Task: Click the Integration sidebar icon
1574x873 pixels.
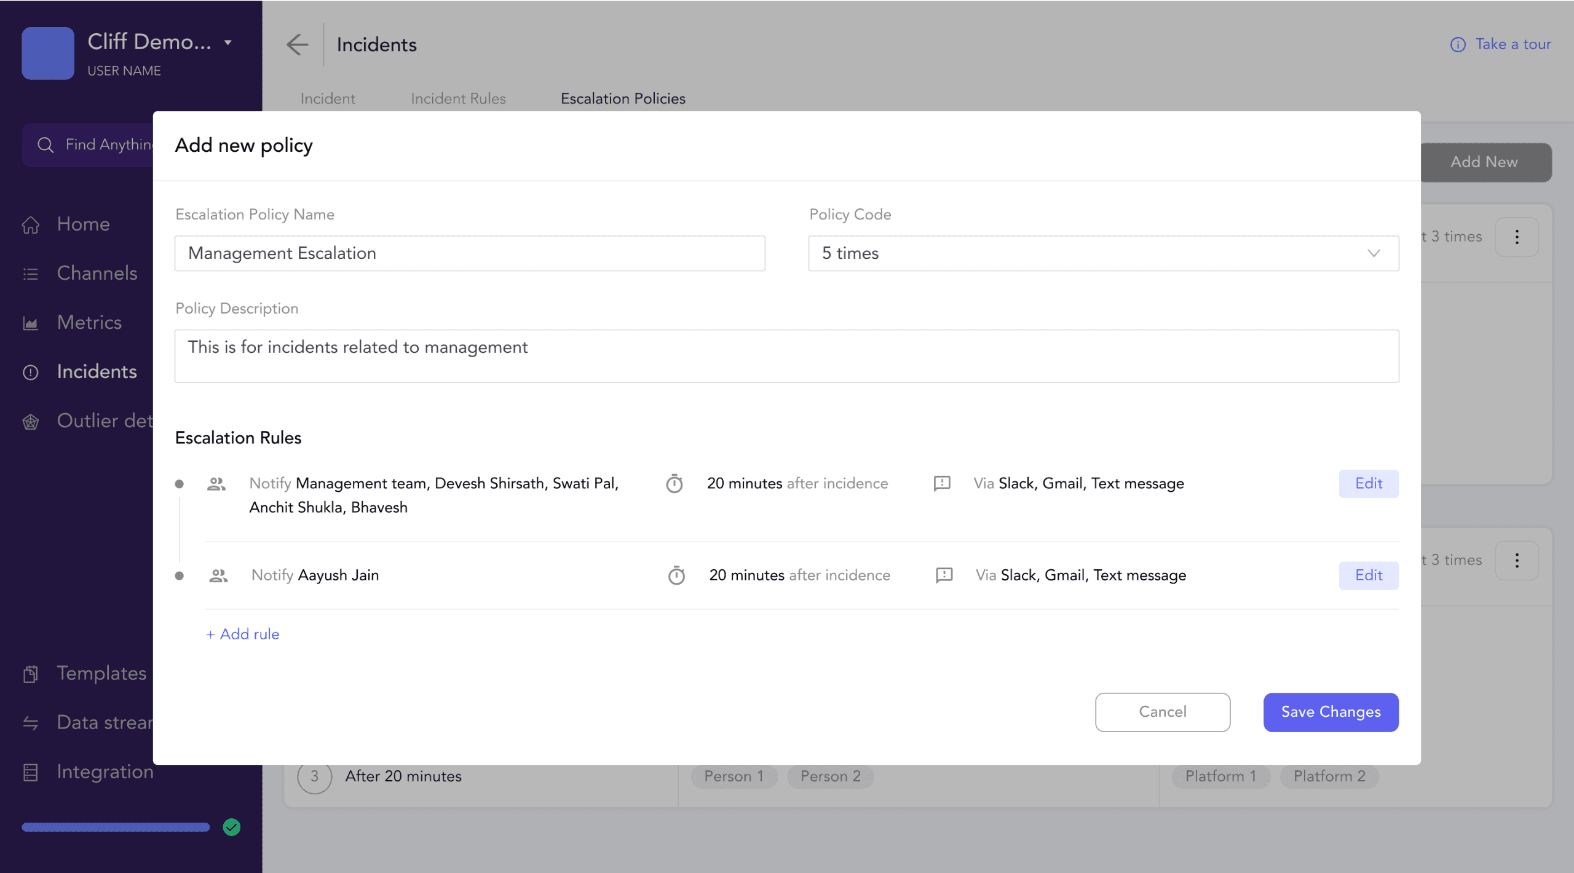Action: [x=31, y=773]
